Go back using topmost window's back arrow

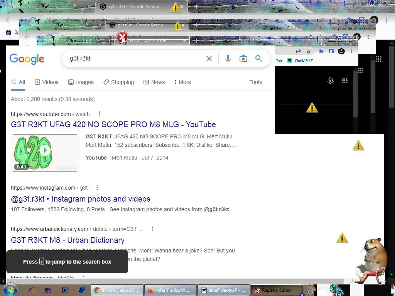tap(8, 20)
